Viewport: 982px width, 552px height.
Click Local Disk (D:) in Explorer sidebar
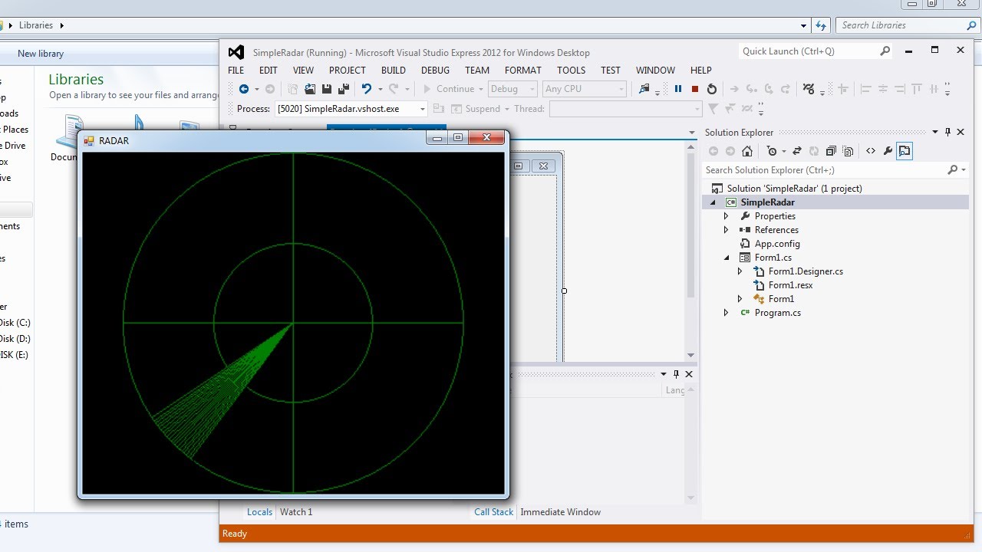point(15,339)
